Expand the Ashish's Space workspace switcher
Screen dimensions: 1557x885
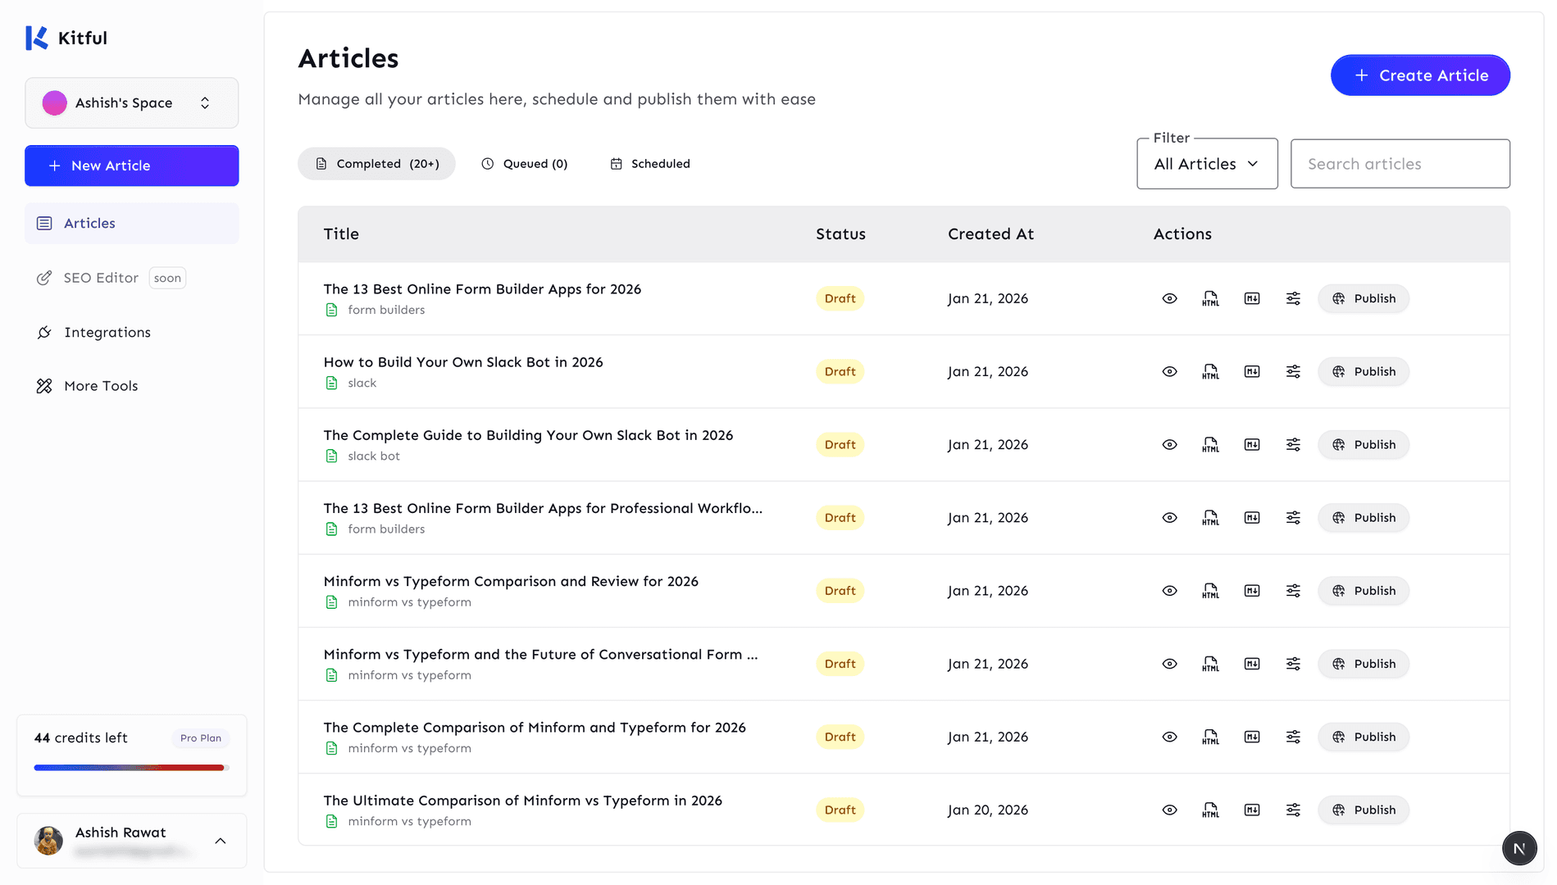132,103
